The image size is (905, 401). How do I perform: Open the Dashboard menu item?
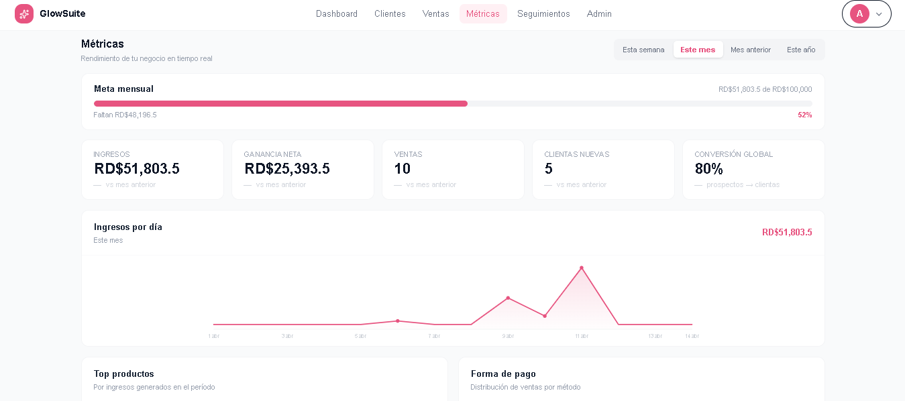coord(337,14)
